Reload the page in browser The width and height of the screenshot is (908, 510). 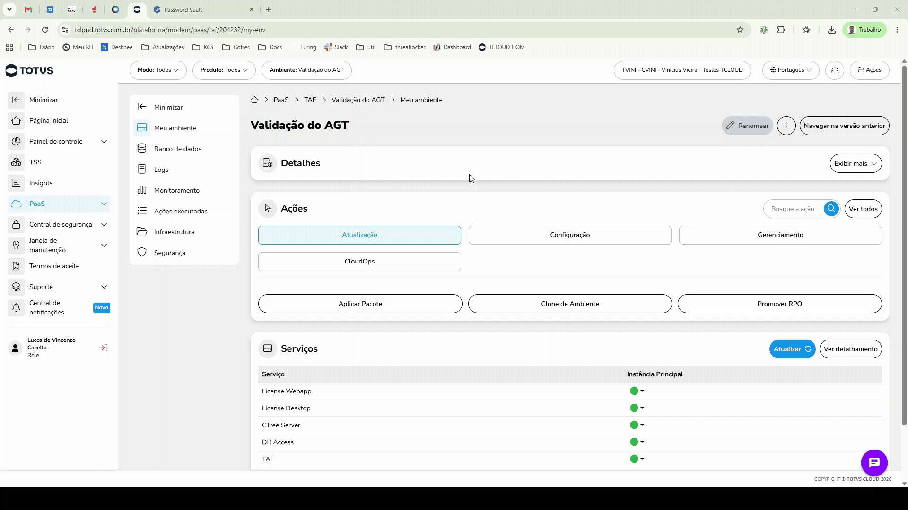pos(45,30)
